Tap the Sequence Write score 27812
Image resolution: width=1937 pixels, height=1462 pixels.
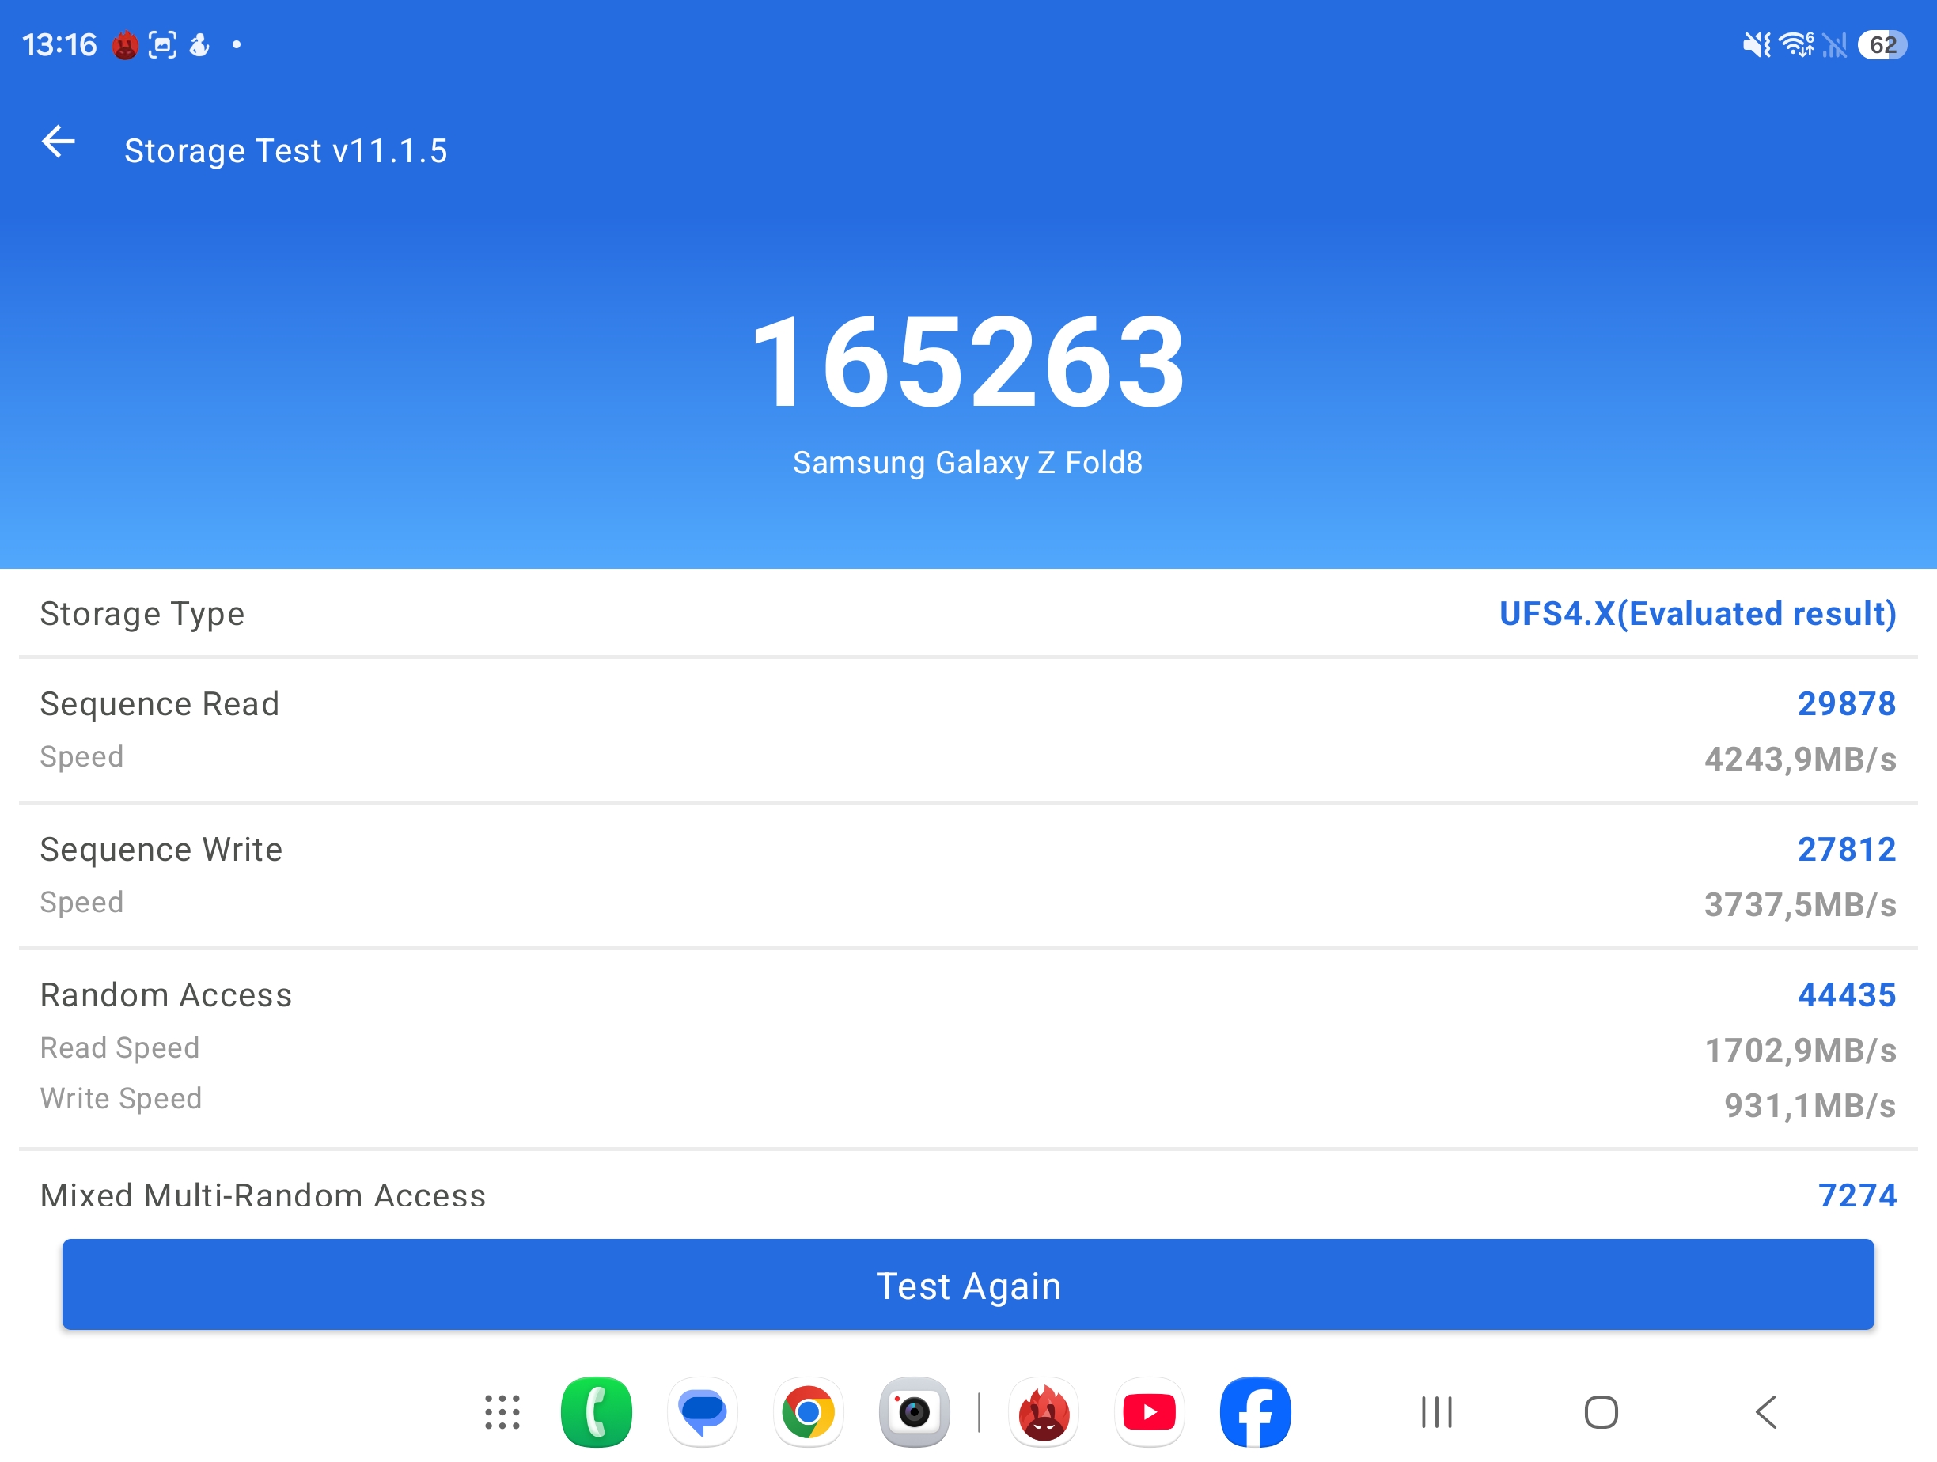[1847, 849]
